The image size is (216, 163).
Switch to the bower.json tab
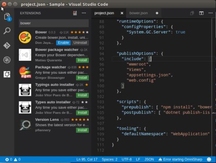139,13
